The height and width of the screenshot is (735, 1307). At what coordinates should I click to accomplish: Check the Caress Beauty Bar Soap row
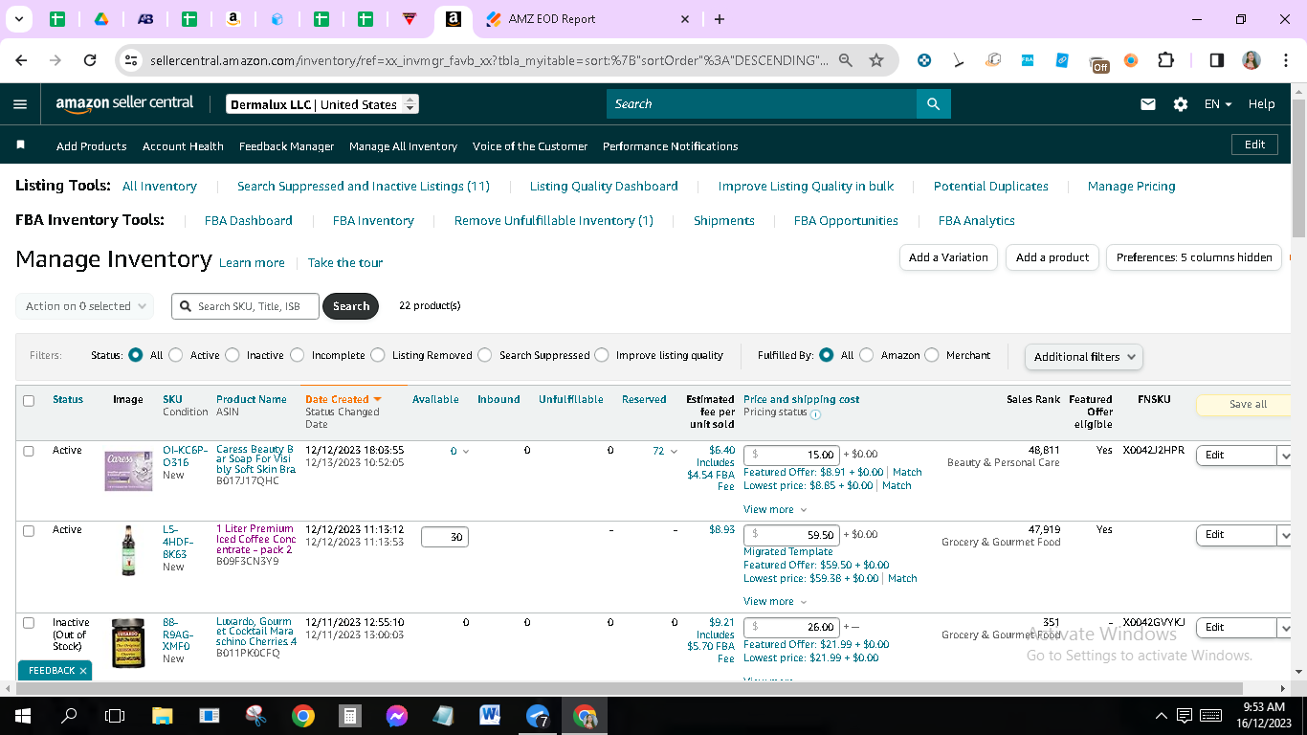29,451
